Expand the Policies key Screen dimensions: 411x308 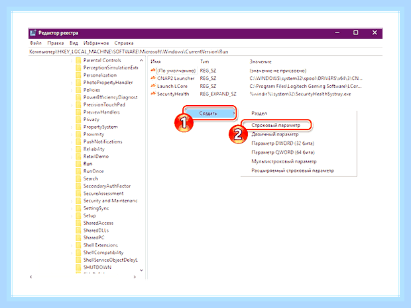pyautogui.click(x=72, y=90)
